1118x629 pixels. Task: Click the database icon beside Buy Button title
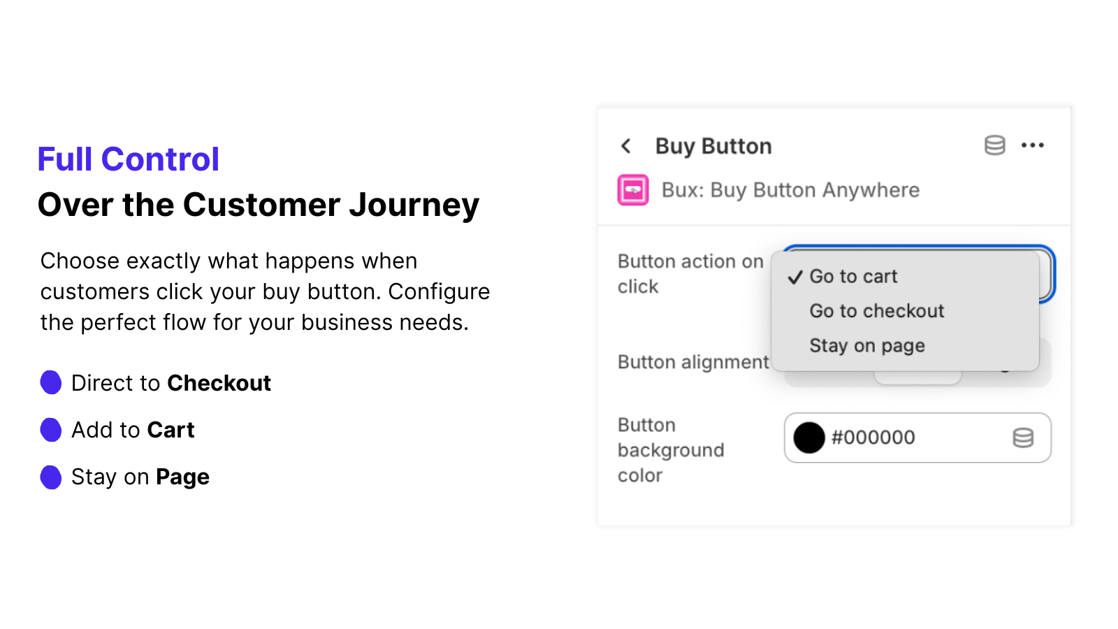[x=994, y=145]
